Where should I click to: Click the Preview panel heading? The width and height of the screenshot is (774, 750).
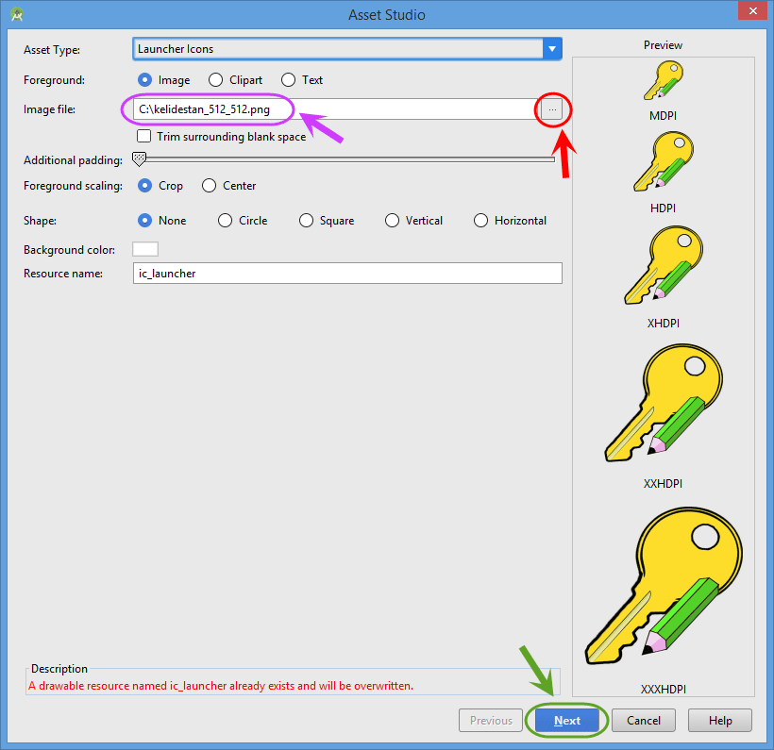[663, 45]
